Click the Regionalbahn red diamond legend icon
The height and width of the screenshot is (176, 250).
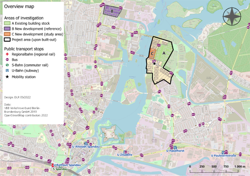(7, 54)
